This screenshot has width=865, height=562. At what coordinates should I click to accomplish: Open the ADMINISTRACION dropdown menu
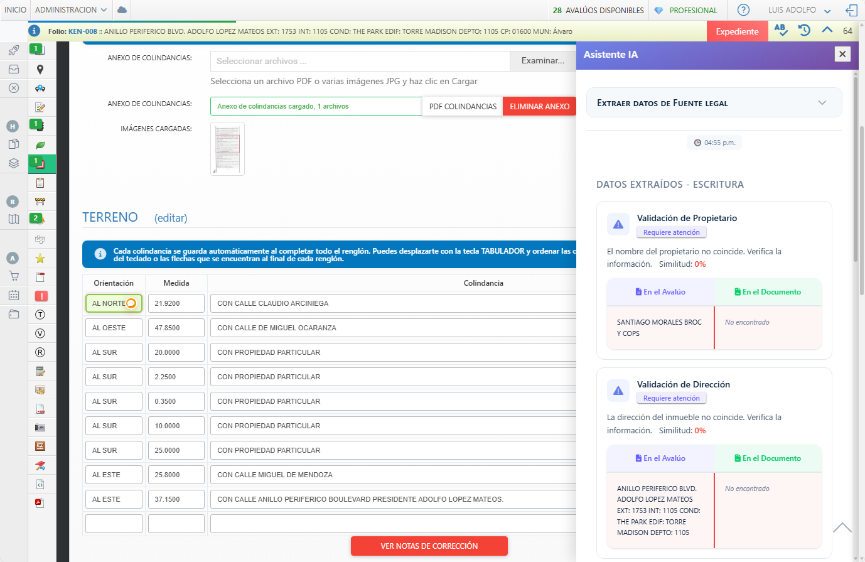(71, 10)
